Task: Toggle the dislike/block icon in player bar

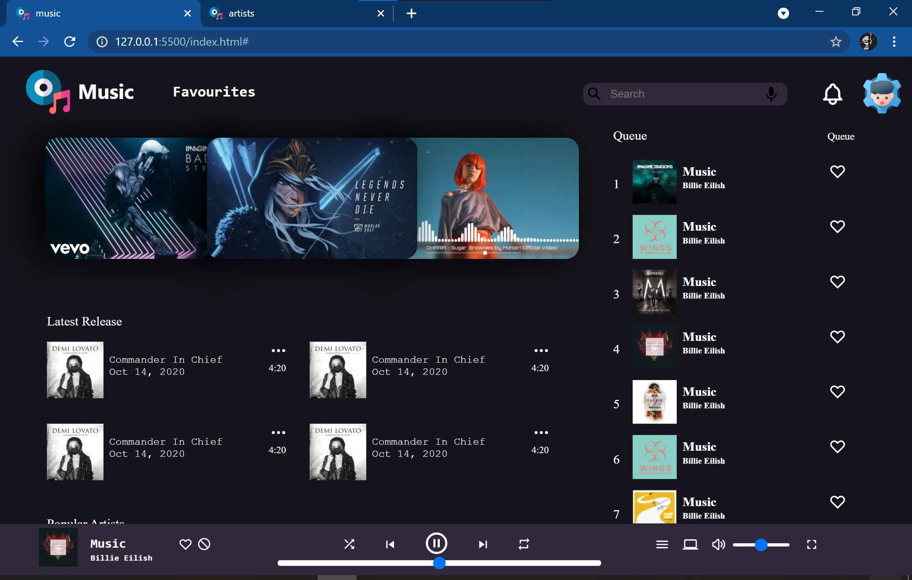Action: tap(204, 544)
